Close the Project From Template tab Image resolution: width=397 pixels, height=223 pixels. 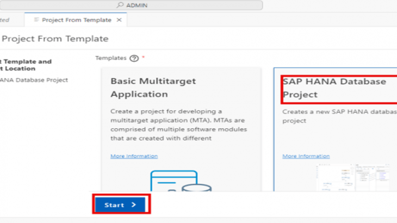(119, 20)
